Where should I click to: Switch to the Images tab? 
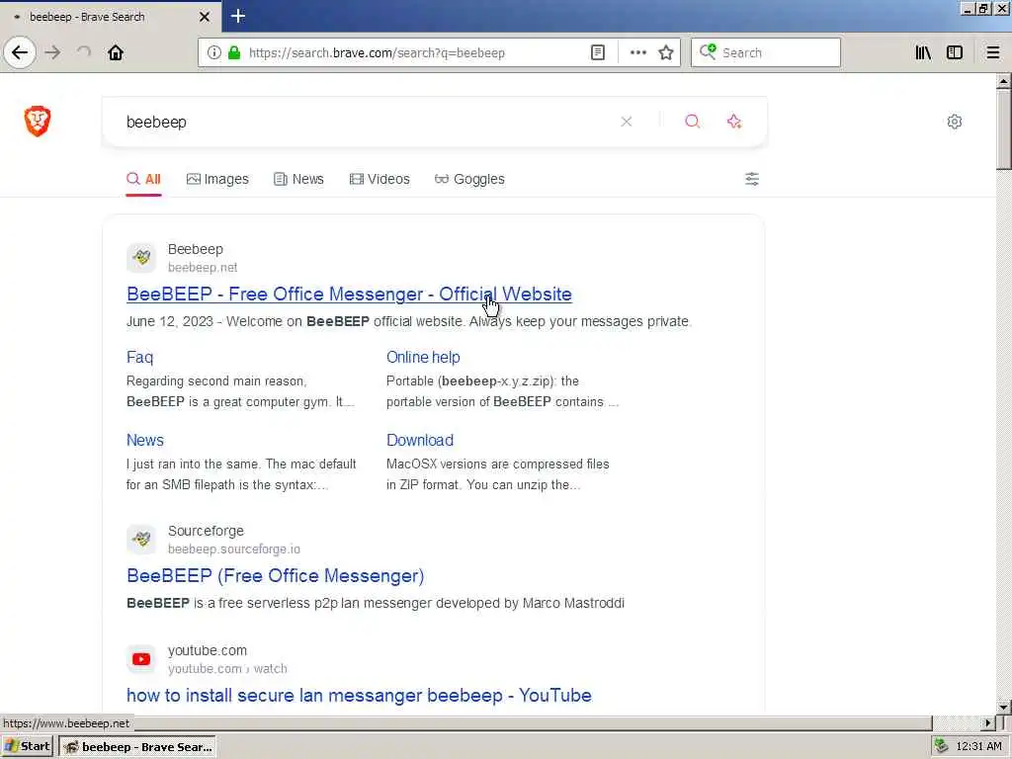coord(217,179)
